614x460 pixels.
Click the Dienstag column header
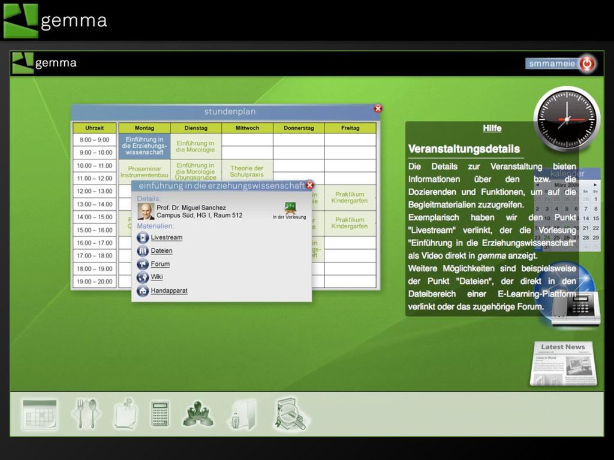pos(196,128)
